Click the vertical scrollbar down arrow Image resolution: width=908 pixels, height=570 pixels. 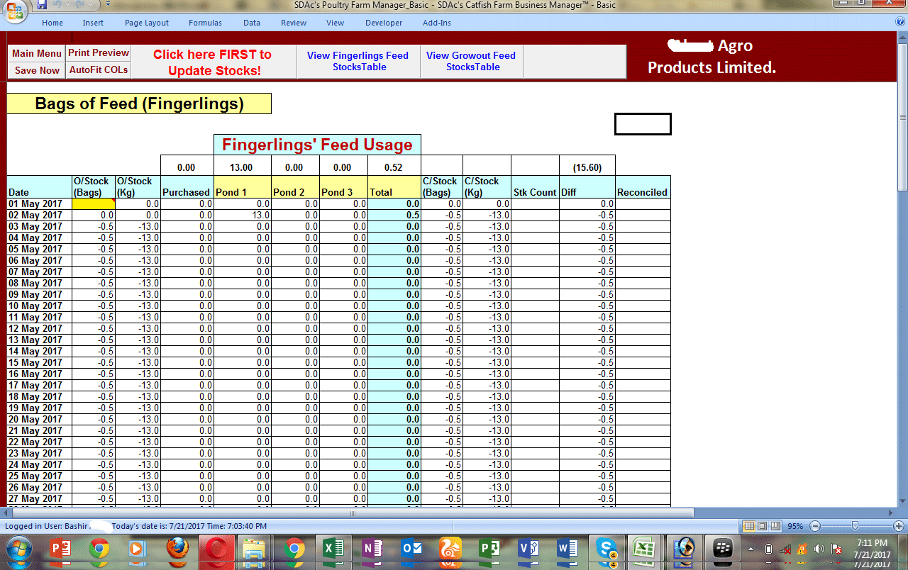pos(902,503)
